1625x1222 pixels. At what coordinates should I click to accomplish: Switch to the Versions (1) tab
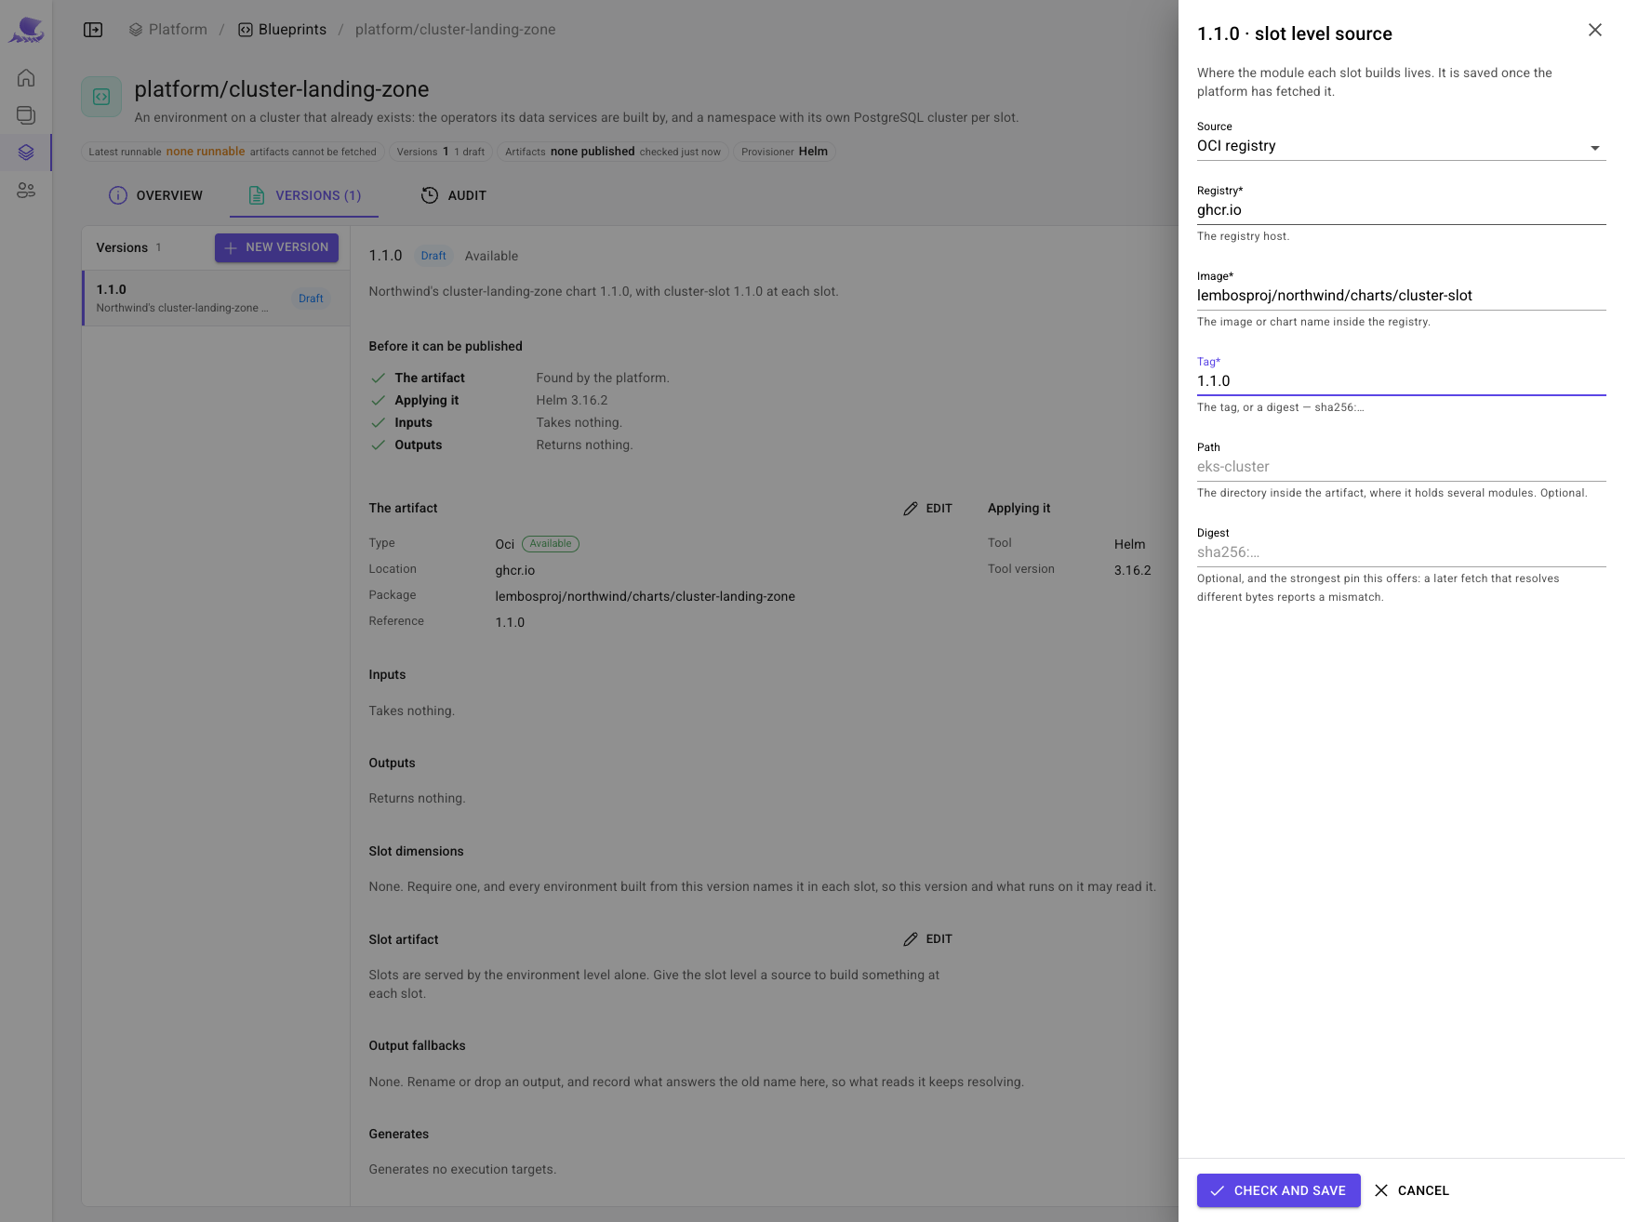pos(304,195)
